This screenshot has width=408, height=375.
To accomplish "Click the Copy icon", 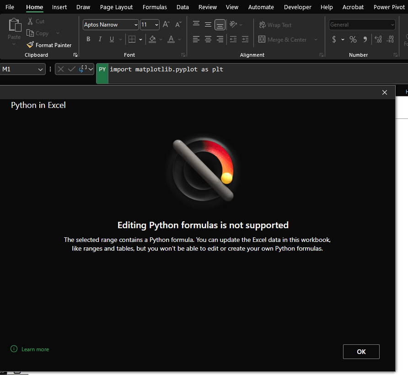I will (x=30, y=33).
